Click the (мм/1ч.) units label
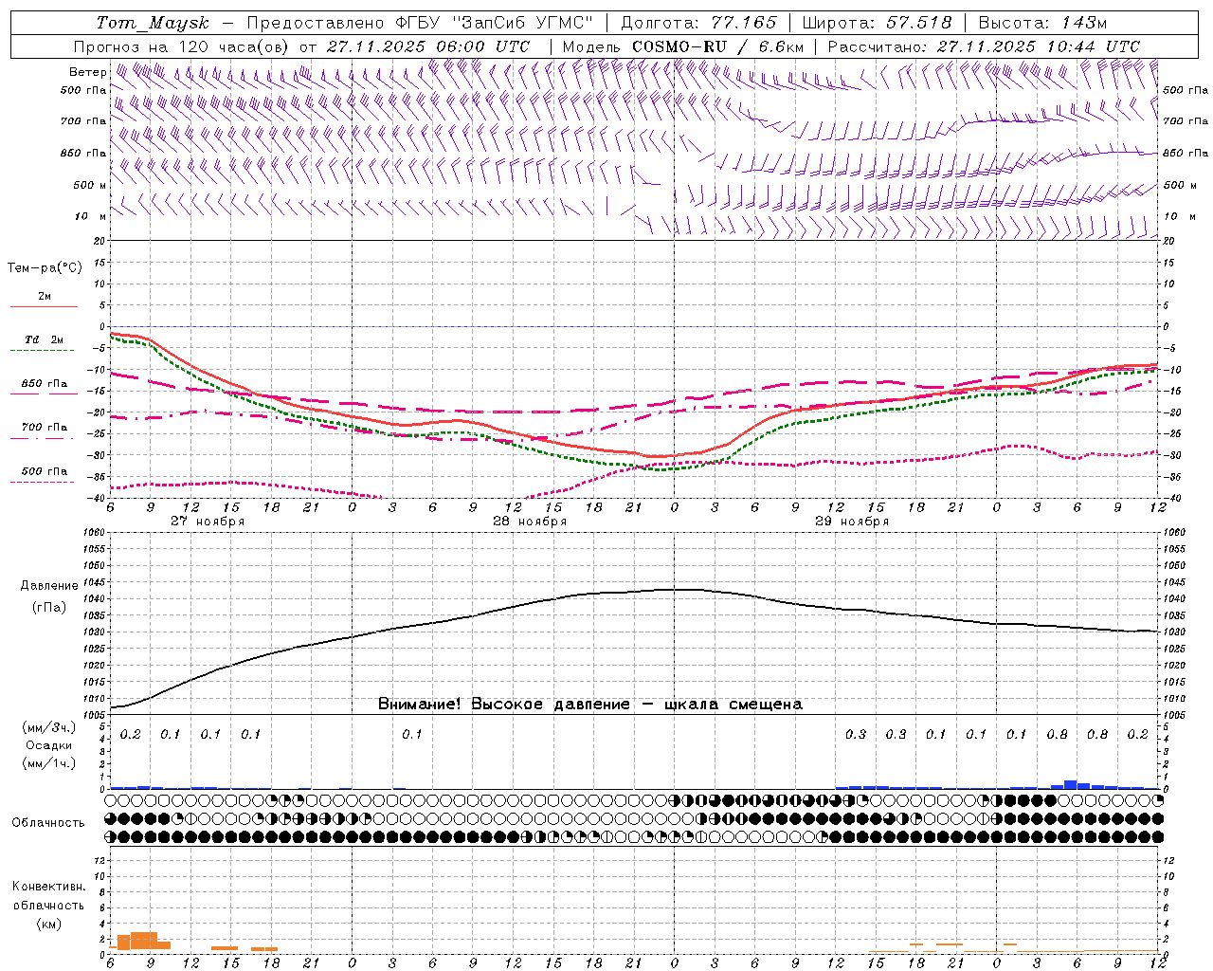The height and width of the screenshot is (971, 1213). 49,763
